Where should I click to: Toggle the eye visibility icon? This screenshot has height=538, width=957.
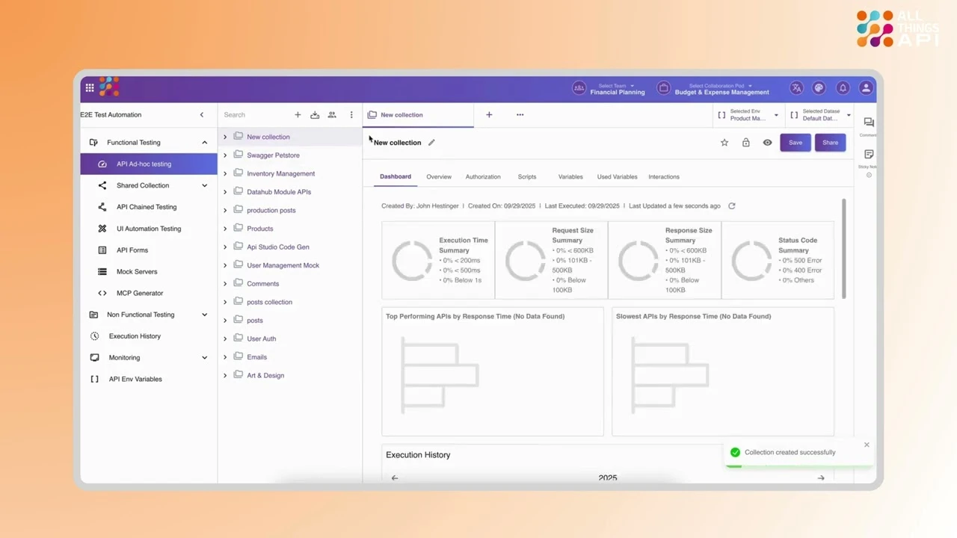[x=767, y=143]
